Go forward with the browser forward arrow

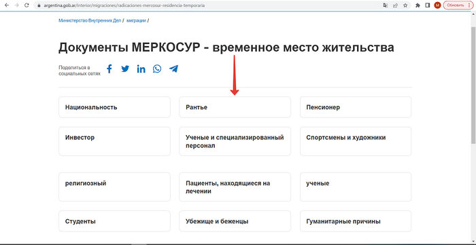(17, 5)
